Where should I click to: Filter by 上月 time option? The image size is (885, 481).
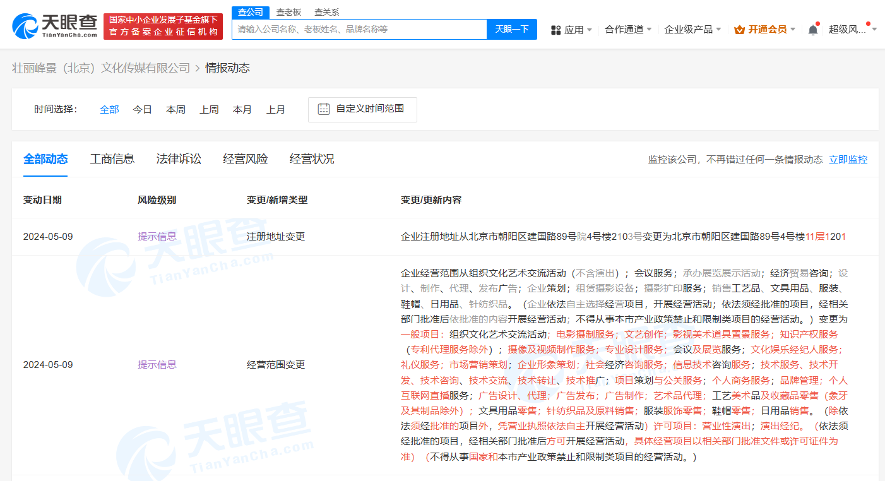276,109
